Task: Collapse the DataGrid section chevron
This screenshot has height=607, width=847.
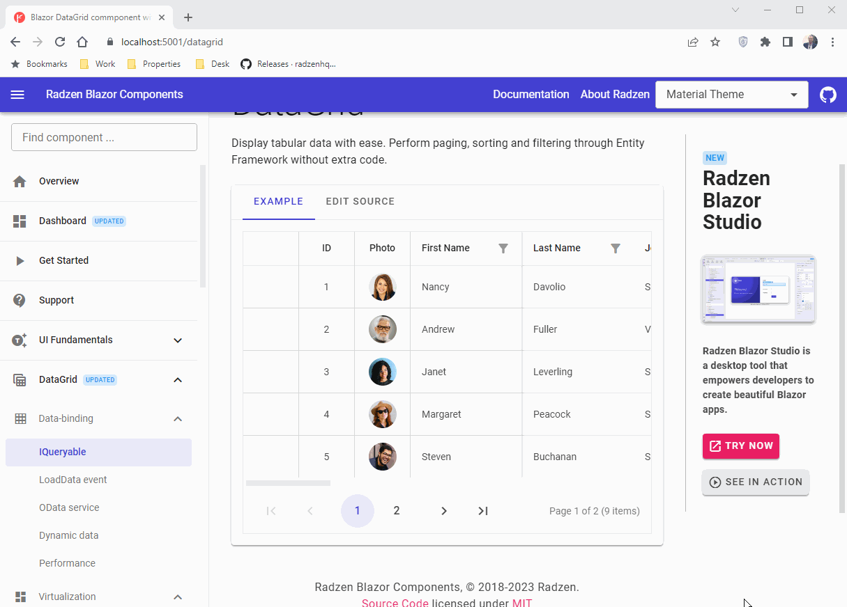Action: [x=178, y=380]
